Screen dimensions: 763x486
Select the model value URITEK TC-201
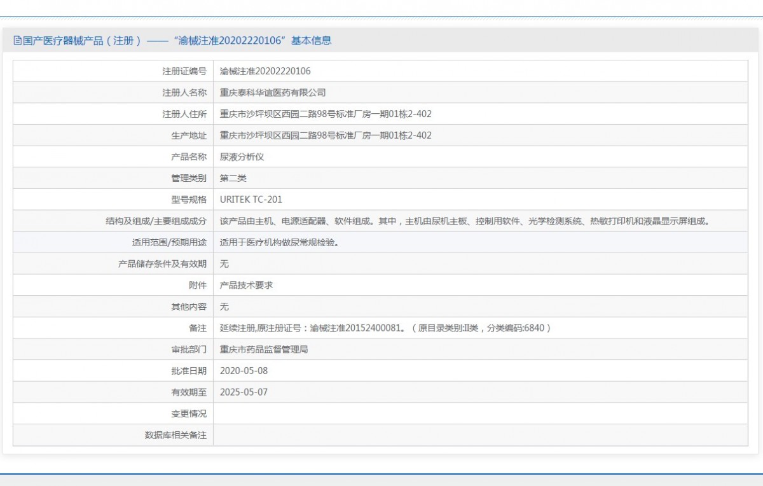point(251,199)
